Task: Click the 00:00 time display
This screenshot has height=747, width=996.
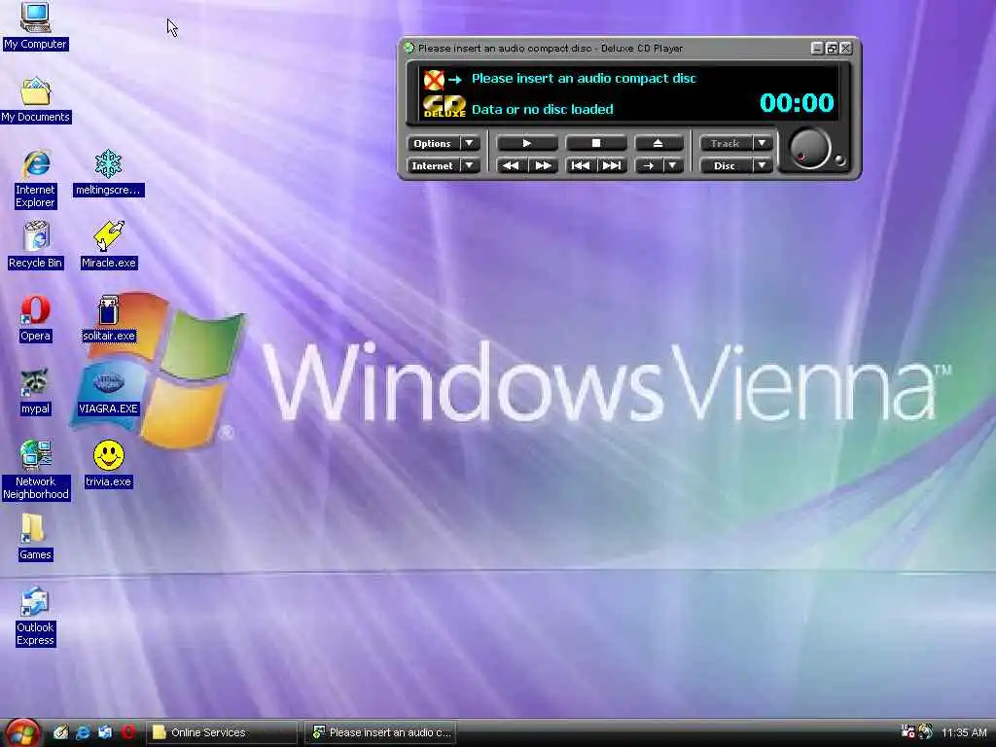Action: [797, 102]
